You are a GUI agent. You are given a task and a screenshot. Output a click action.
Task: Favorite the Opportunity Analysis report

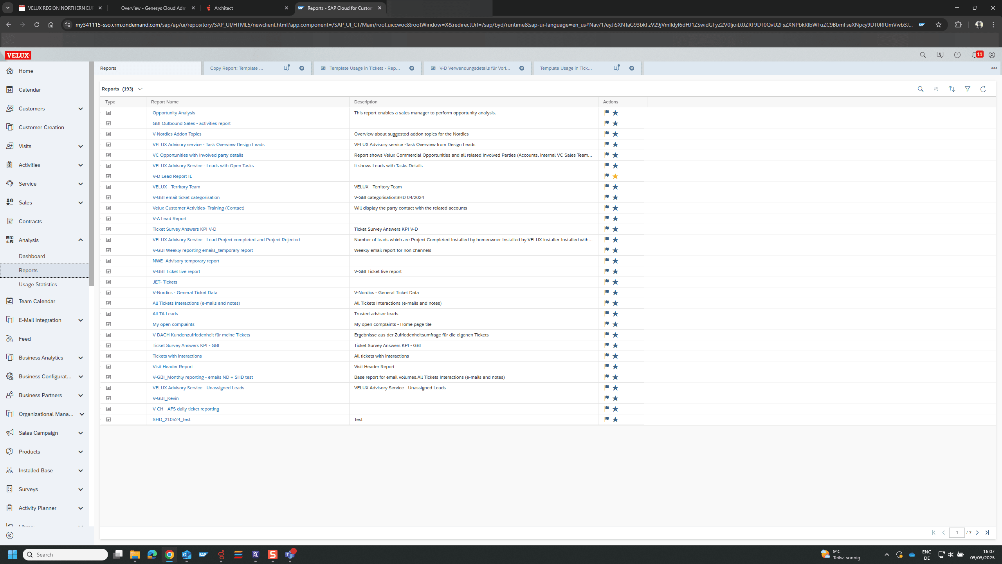tap(615, 113)
